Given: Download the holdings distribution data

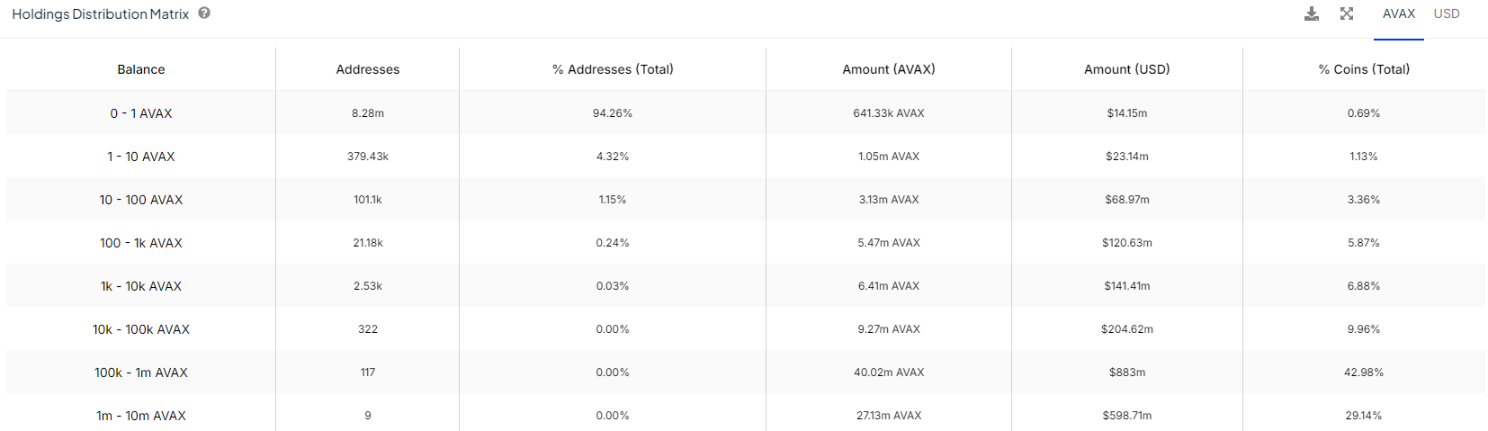Looking at the screenshot, I should (x=1312, y=13).
